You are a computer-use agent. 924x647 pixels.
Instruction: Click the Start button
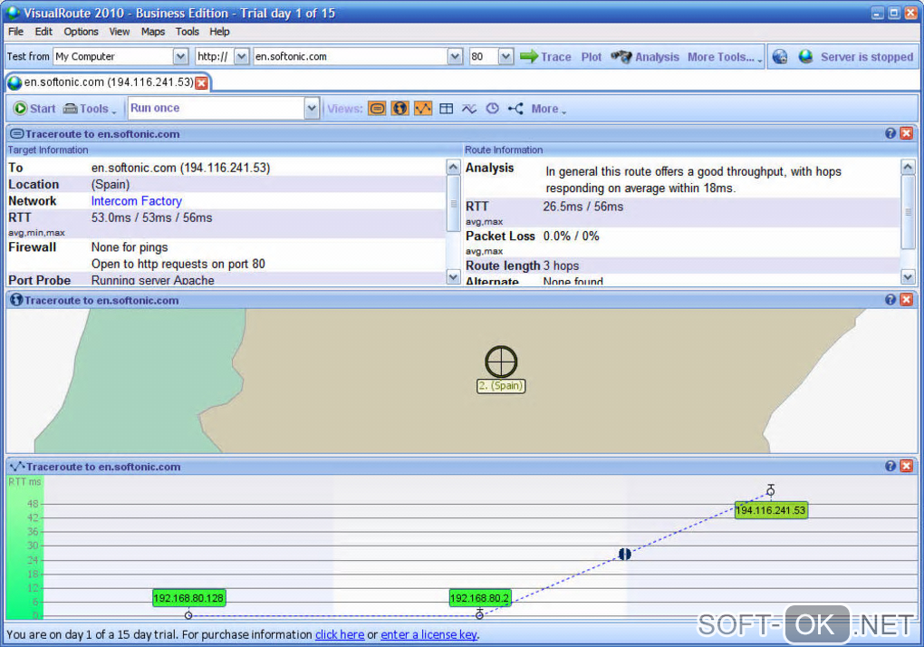(34, 109)
